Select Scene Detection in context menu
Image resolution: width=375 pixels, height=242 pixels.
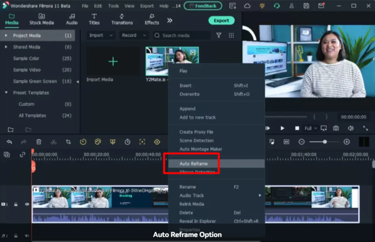pyautogui.click(x=196, y=140)
